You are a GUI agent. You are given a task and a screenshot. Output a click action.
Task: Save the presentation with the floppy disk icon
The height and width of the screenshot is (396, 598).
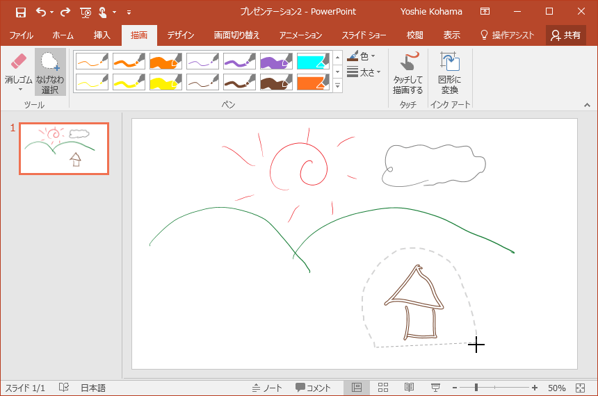[x=21, y=13]
